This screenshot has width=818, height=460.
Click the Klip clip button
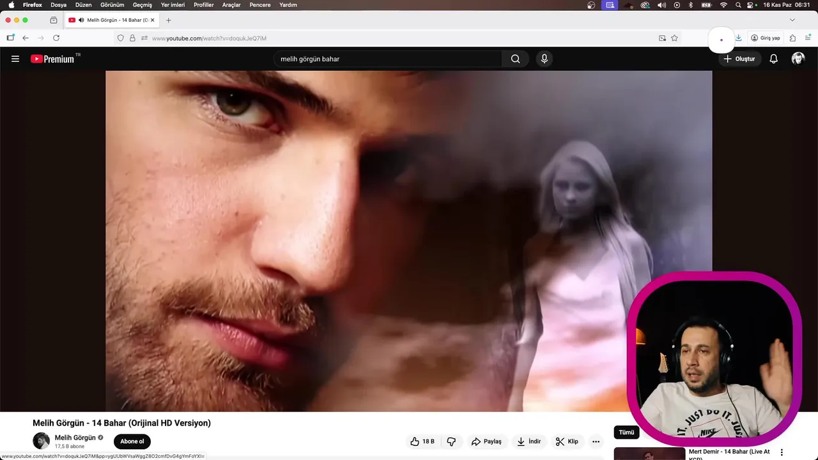567,441
